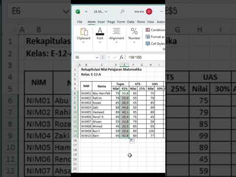Click the '33,8' cell in Abu Hanifah's row
The width and height of the screenshot is (236, 177).
tap(124, 93)
